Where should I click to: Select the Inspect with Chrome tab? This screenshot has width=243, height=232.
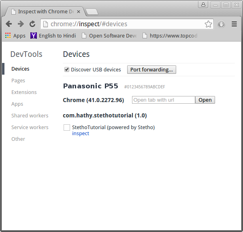pyautogui.click(x=45, y=12)
